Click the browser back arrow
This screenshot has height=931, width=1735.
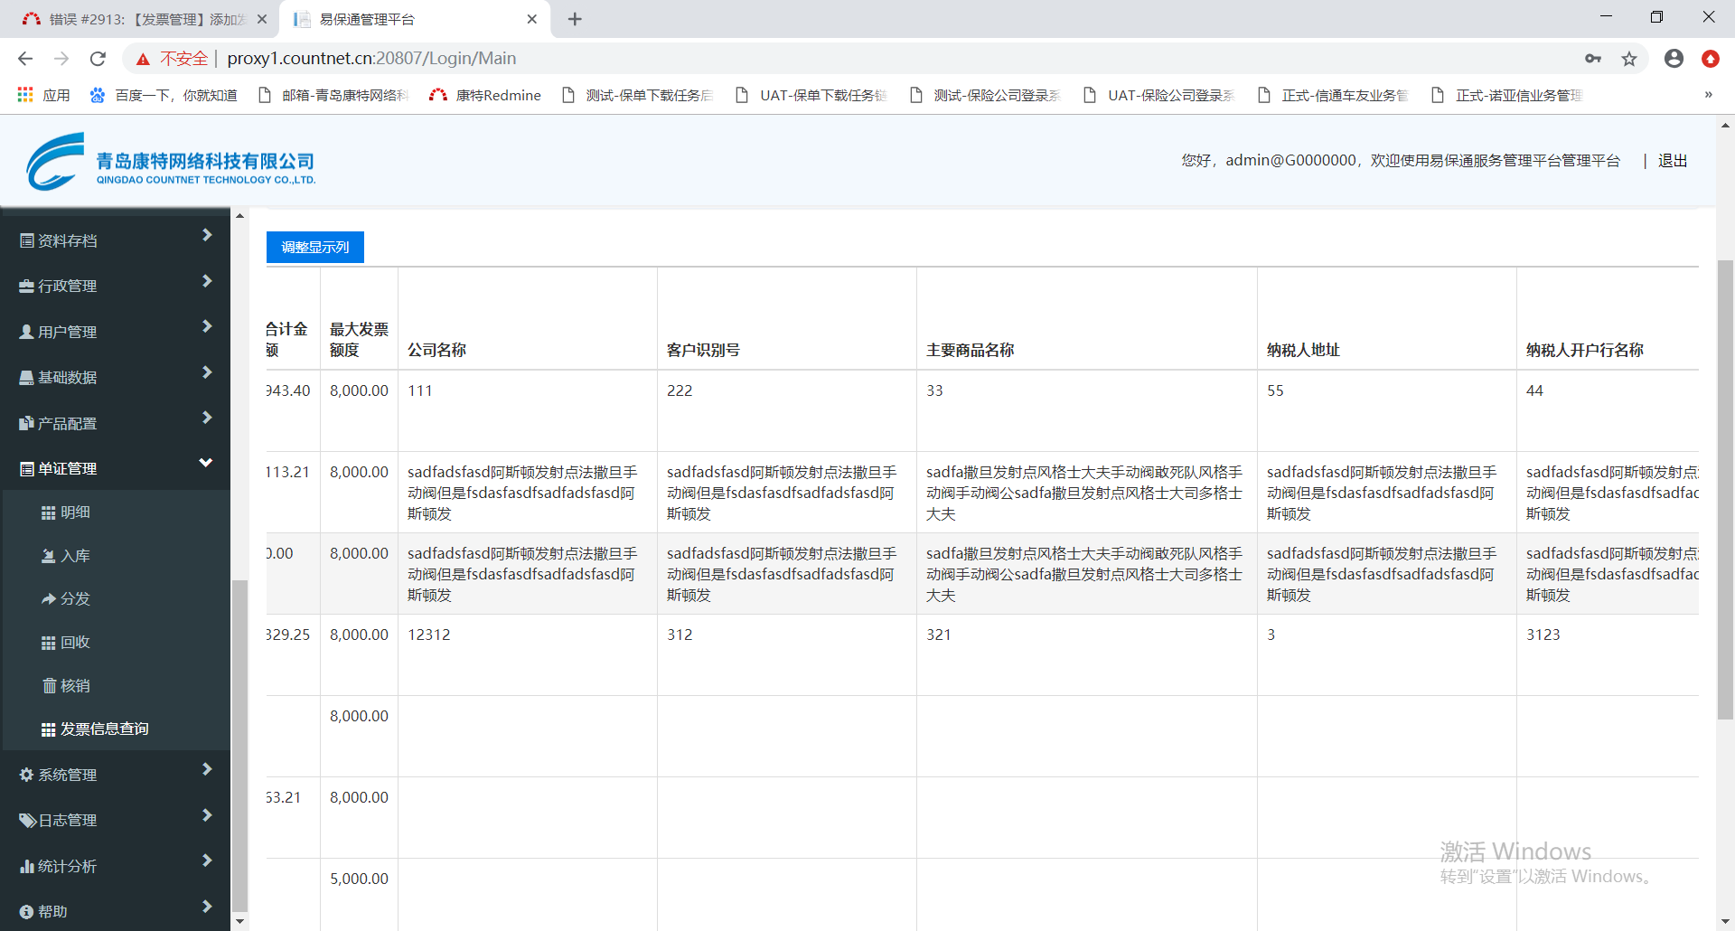click(25, 59)
